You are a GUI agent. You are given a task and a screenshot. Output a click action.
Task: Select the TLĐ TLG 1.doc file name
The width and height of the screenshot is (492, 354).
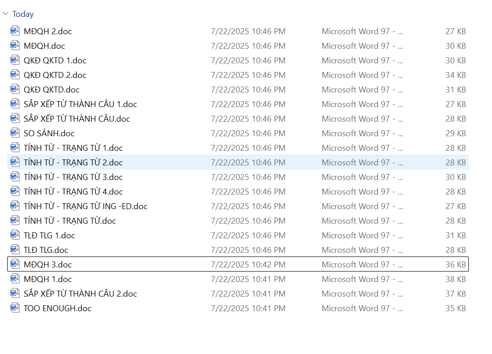pos(49,236)
